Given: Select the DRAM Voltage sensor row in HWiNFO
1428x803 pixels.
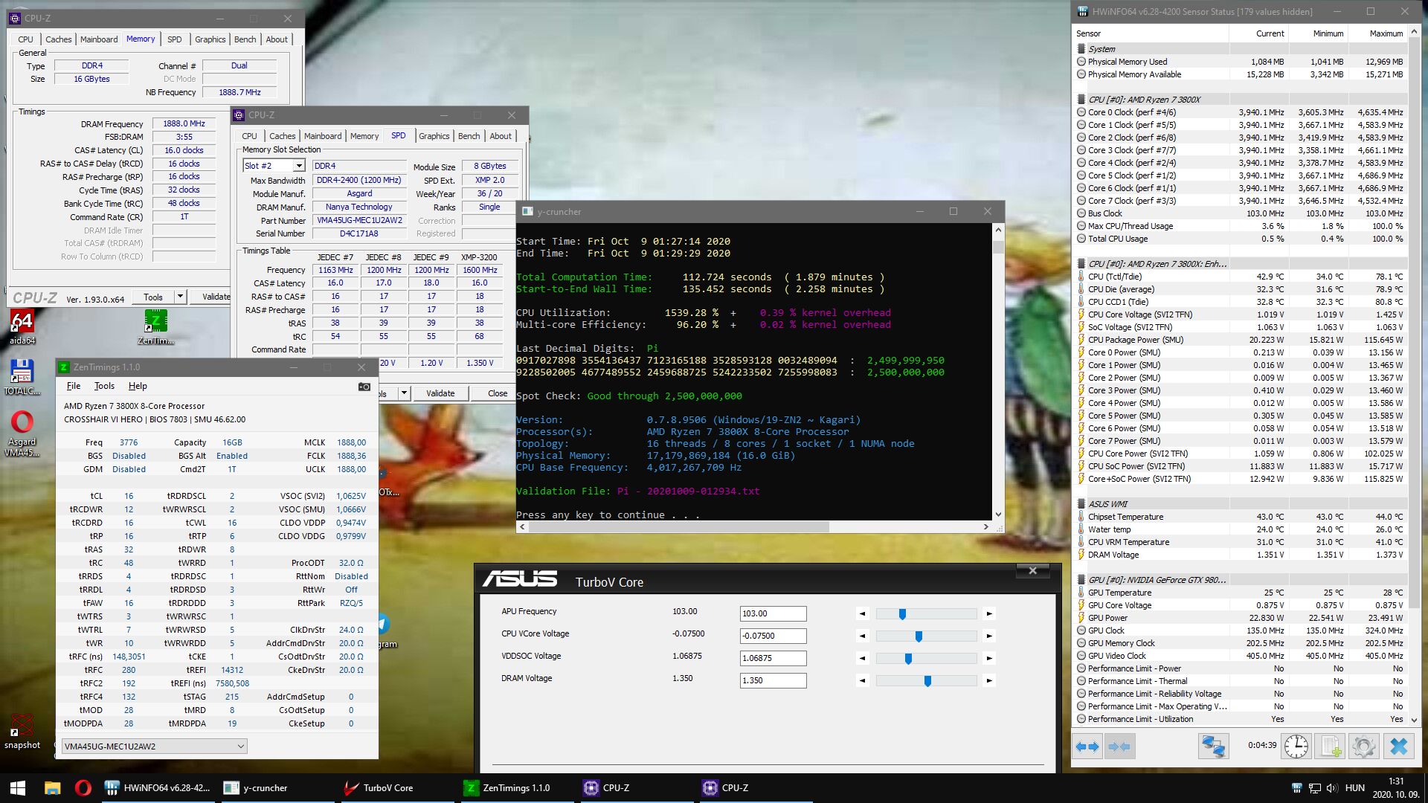Looking at the screenshot, I should 1240,555.
